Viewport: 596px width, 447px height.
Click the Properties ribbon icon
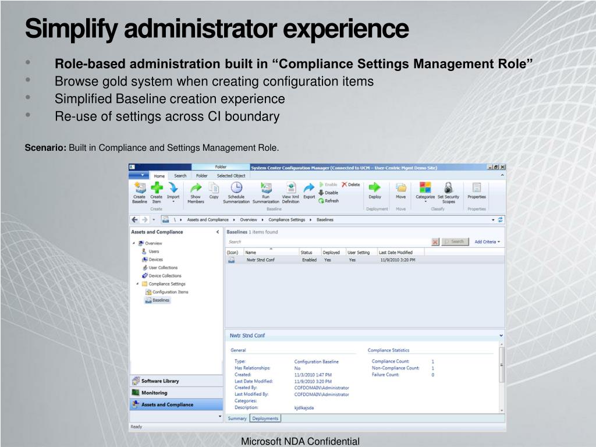pyautogui.click(x=477, y=188)
